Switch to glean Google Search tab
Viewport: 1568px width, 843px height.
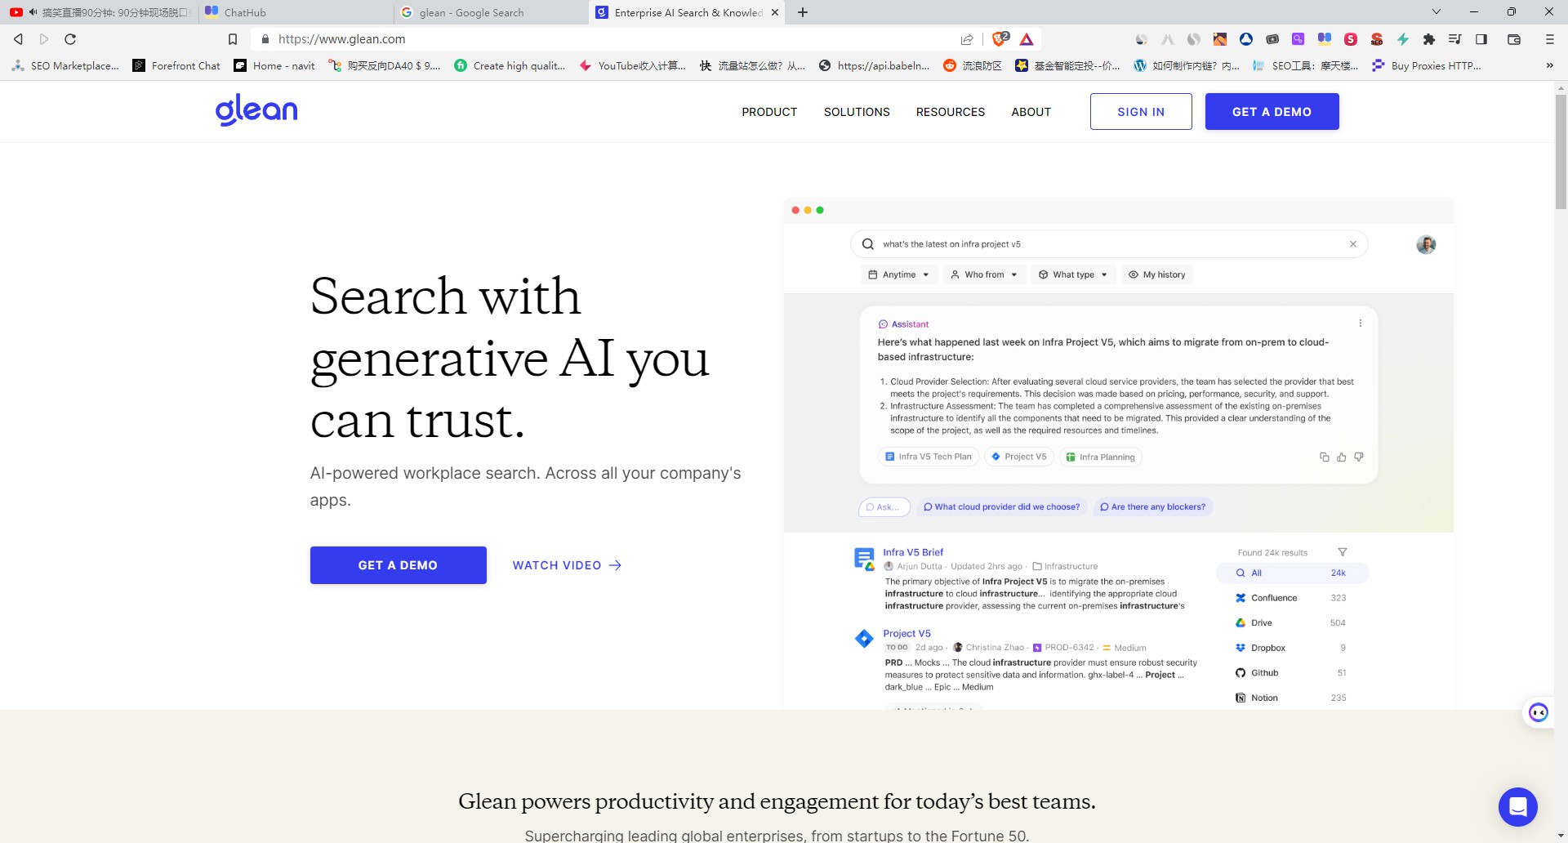[490, 12]
